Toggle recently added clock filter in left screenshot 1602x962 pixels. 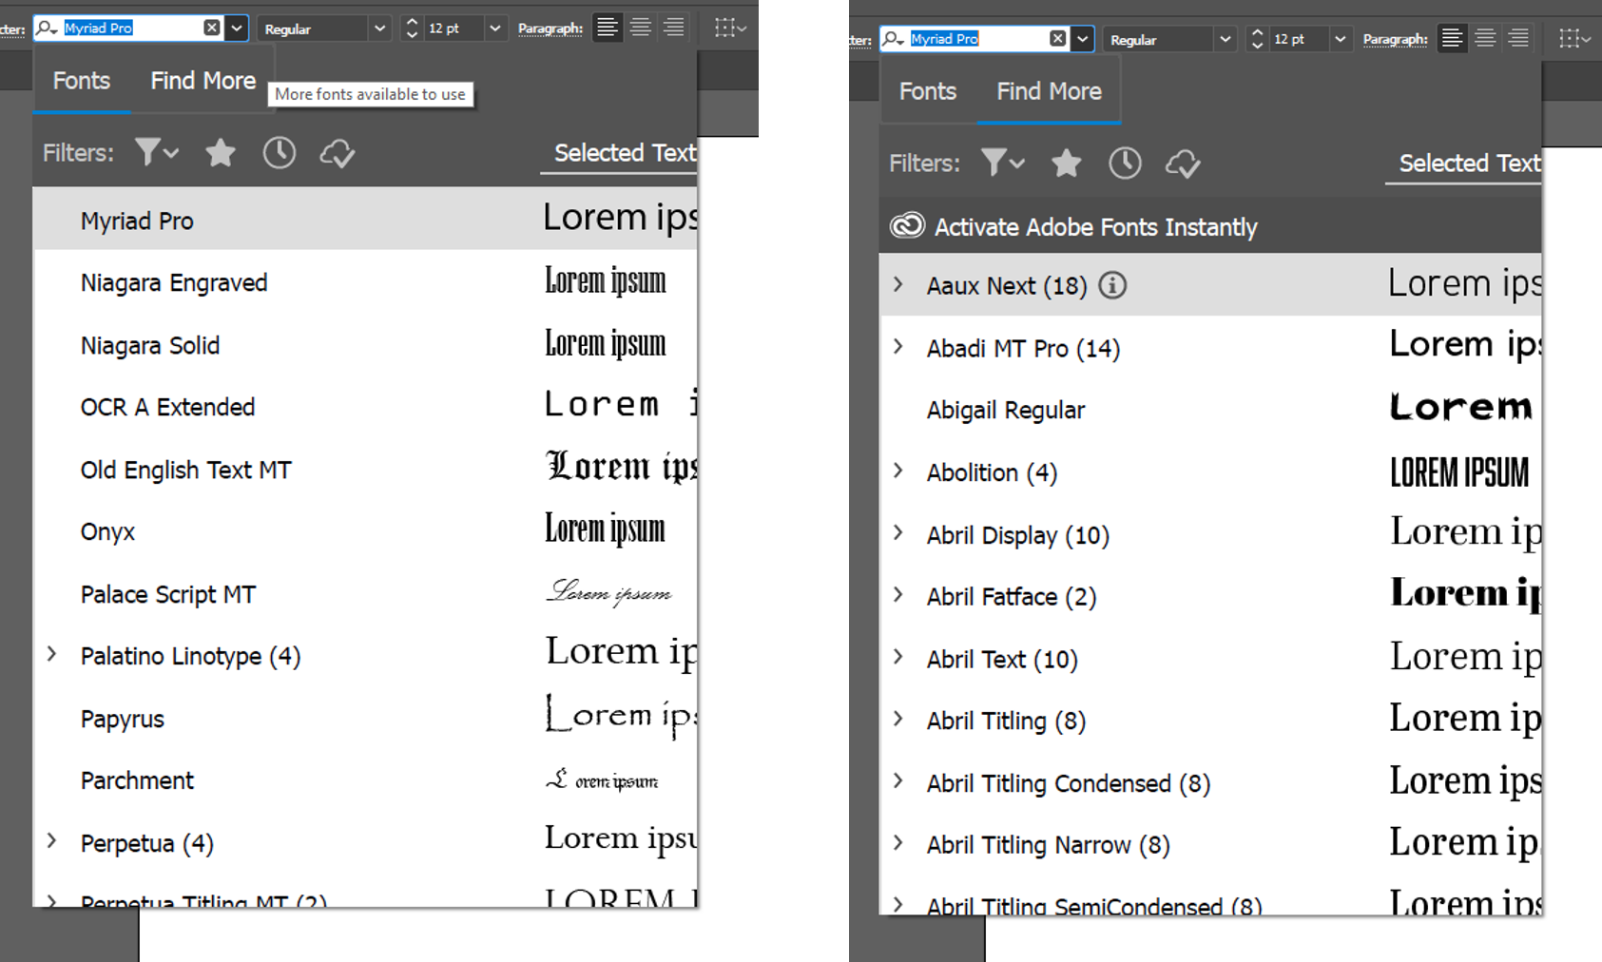[x=279, y=152]
